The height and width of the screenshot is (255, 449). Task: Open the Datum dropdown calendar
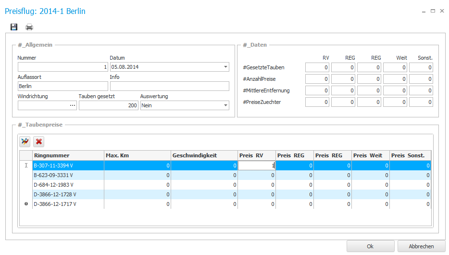pos(225,67)
